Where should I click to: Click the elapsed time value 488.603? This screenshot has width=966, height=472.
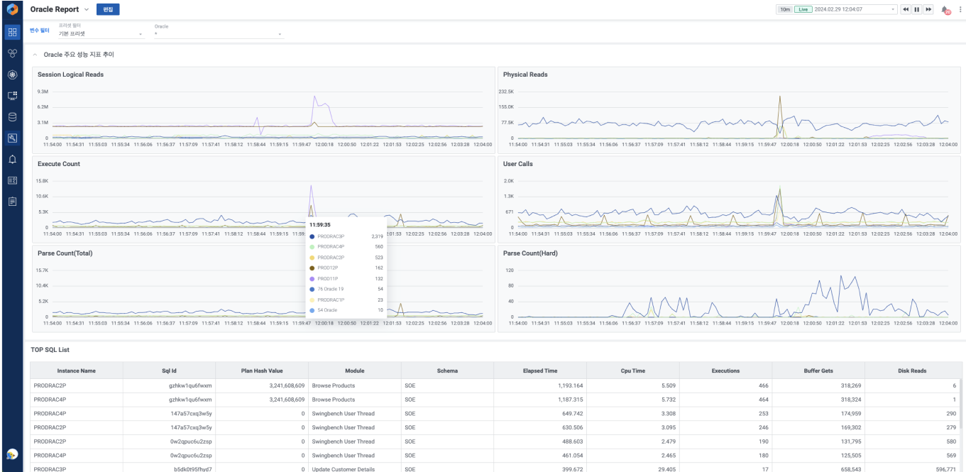[572, 441]
